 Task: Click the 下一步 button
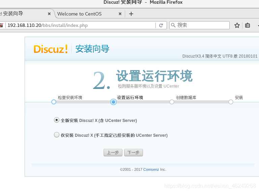click(134, 153)
